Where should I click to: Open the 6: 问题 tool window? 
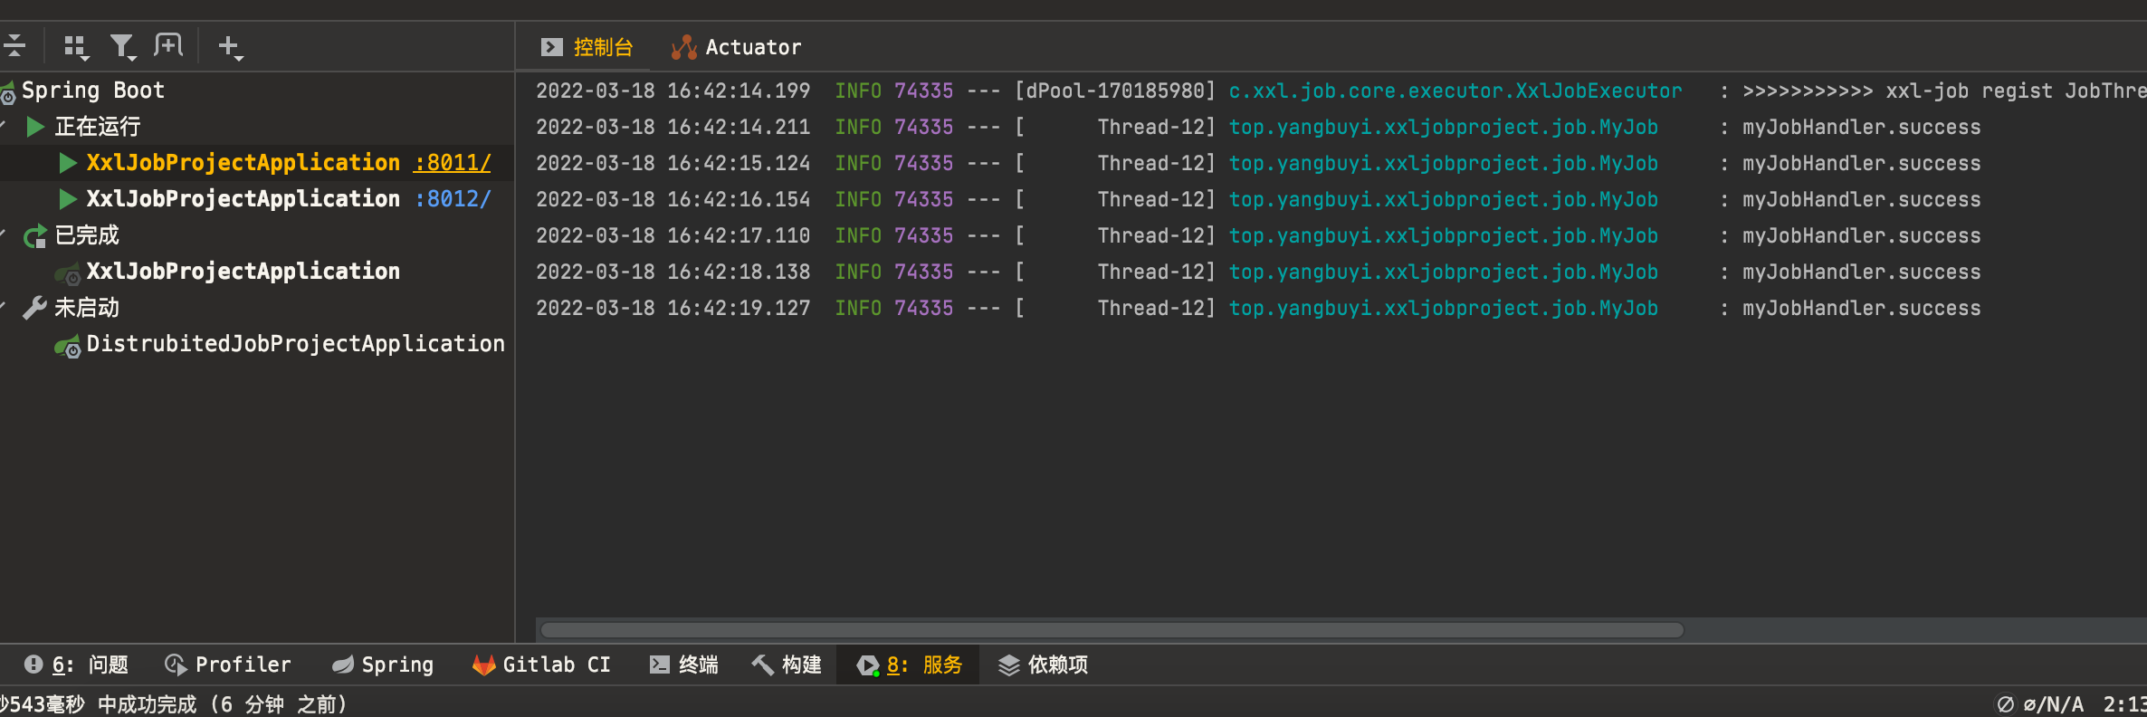[76, 664]
